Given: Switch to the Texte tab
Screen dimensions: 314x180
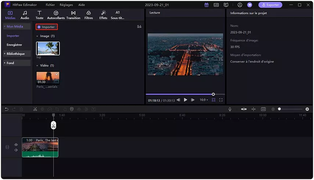Looking at the screenshot, I should click(39, 15).
